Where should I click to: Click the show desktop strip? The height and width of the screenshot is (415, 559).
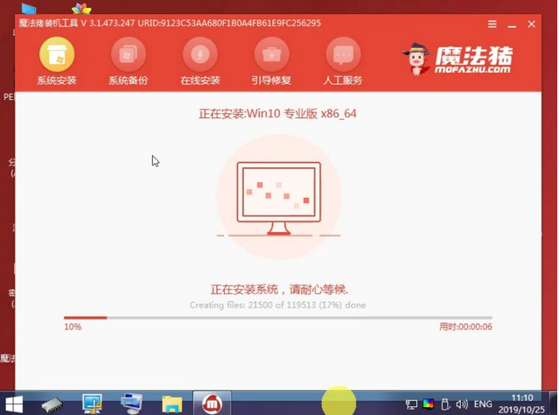coord(554,404)
